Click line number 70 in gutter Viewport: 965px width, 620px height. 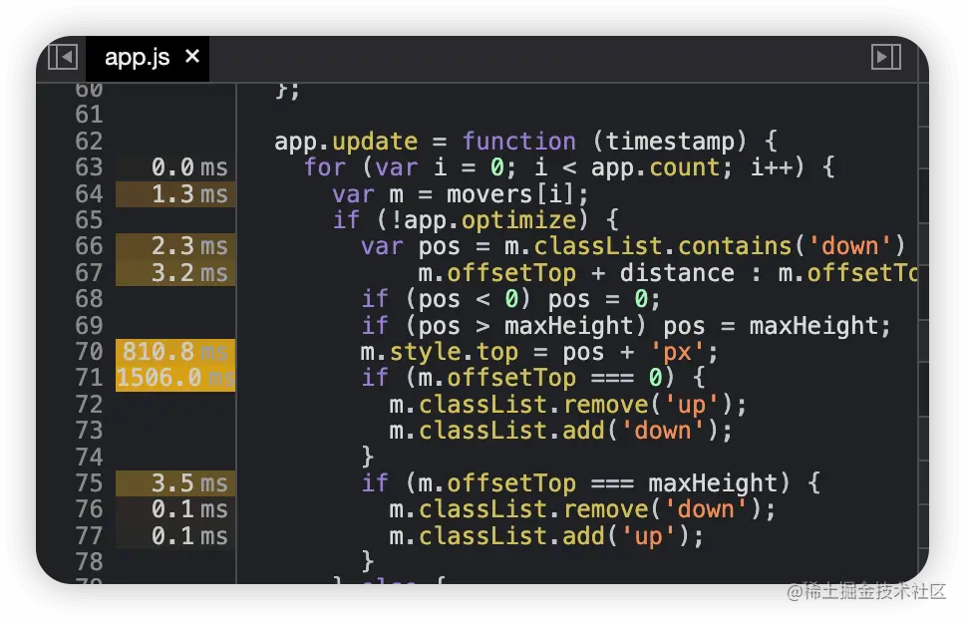click(90, 352)
